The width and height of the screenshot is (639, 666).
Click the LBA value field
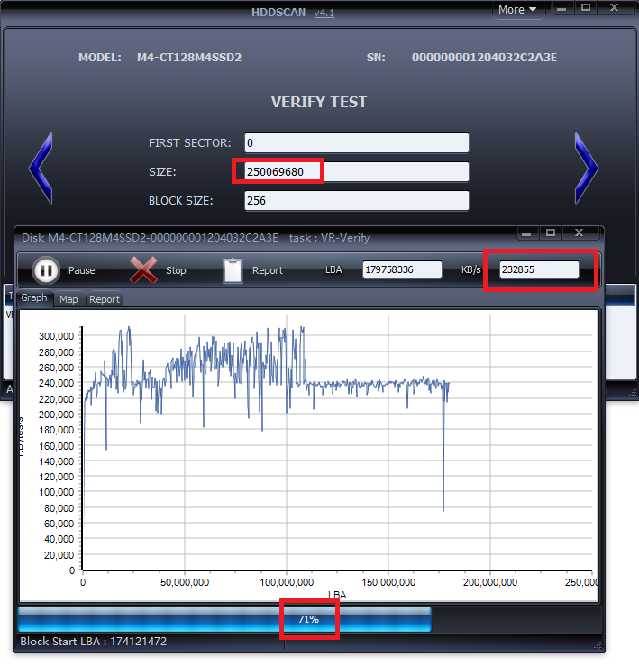click(x=402, y=269)
